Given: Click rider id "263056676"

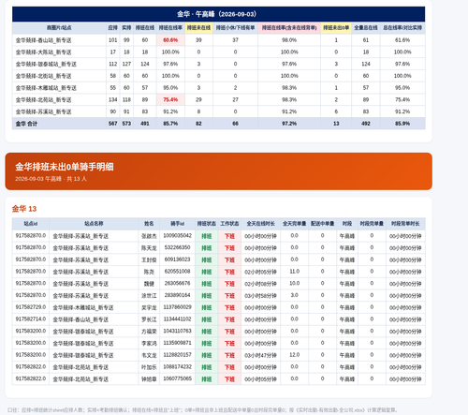Looking at the screenshot, I should tap(177, 283).
